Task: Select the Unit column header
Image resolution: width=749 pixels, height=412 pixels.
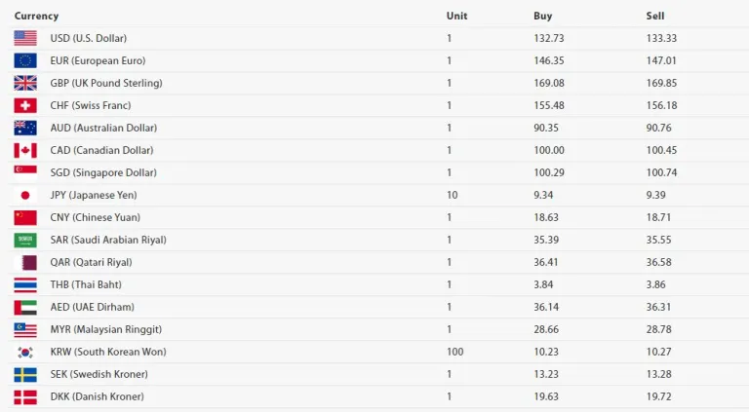Action: [456, 16]
